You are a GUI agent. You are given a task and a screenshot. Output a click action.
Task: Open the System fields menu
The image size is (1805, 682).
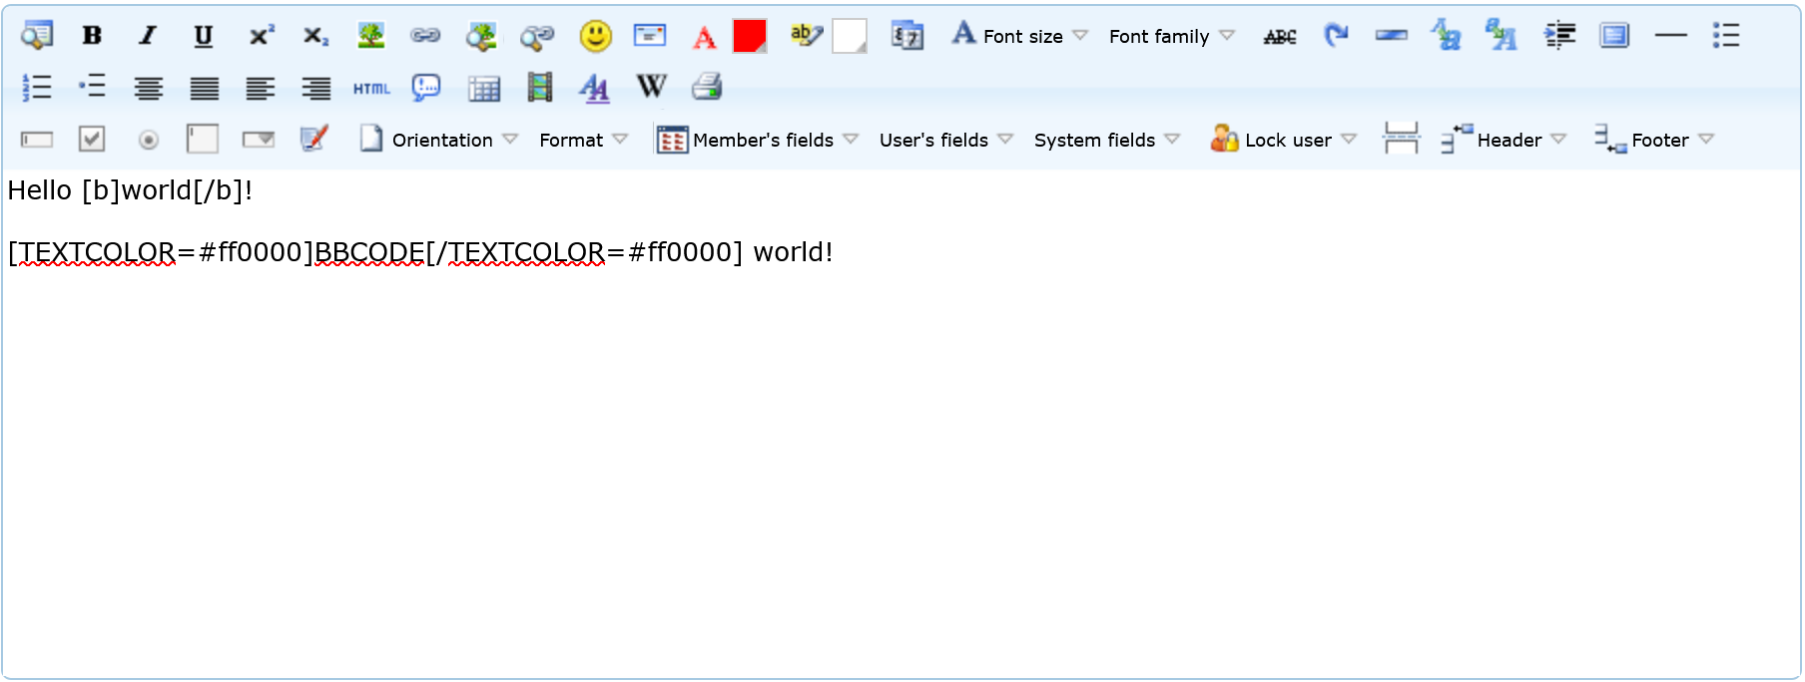pos(1106,140)
